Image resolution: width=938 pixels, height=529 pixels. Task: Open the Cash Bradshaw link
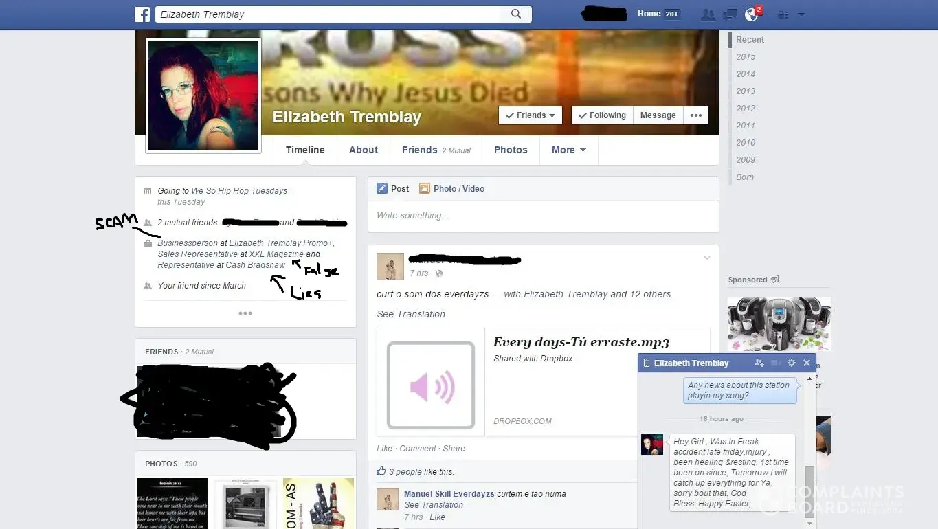click(x=256, y=265)
